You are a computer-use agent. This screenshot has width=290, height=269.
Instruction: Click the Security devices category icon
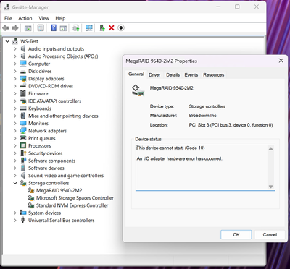pos(23,153)
